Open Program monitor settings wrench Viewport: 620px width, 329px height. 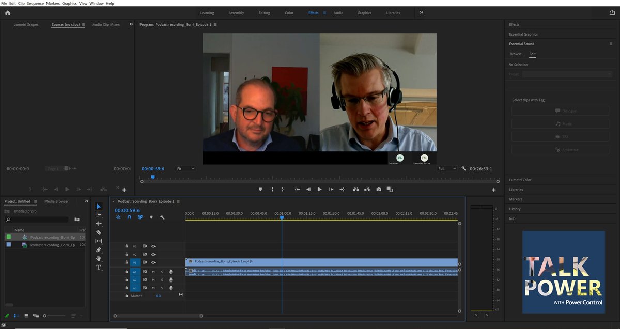pyautogui.click(x=464, y=169)
